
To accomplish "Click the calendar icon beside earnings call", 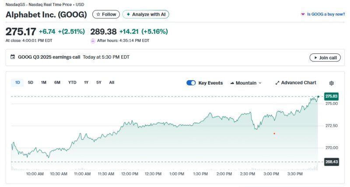I will coord(12,57).
